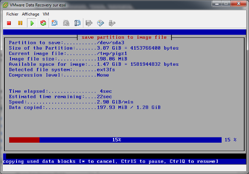The width and height of the screenshot is (249, 174).
Task: Click the green Play (power on) icon
Action: point(32,23)
